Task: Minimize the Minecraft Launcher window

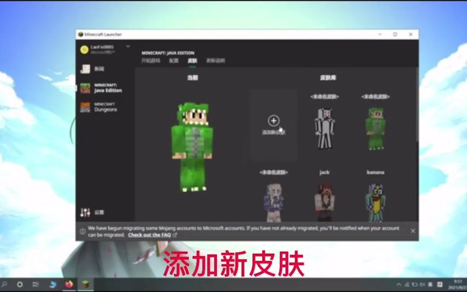Action: click(x=380, y=34)
